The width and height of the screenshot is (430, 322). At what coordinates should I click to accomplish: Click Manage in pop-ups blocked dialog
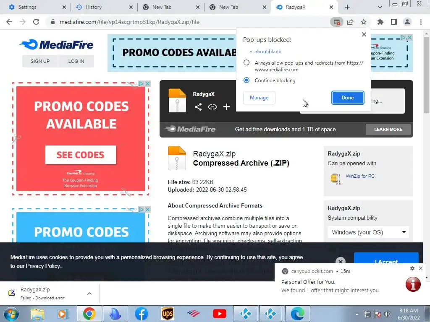(259, 98)
